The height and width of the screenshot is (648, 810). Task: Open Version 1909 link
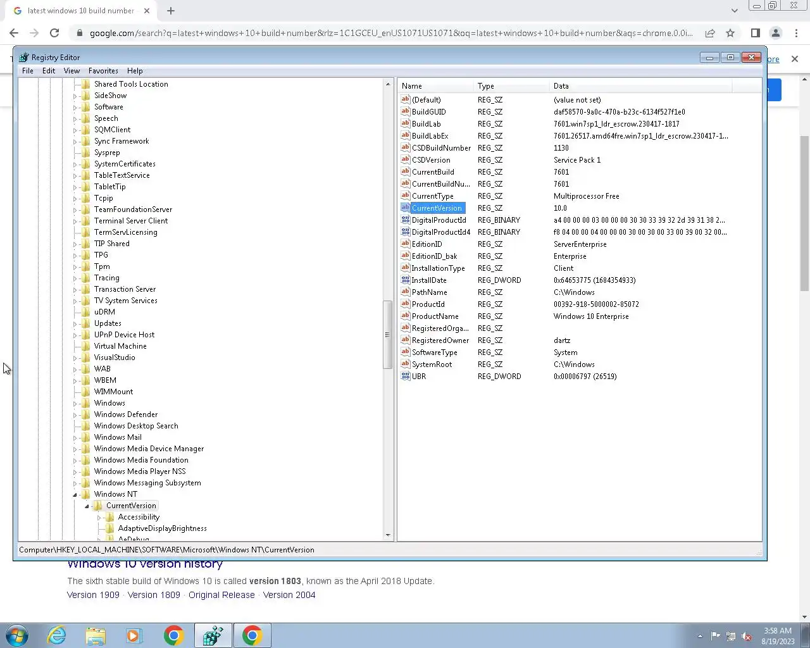pos(93,595)
